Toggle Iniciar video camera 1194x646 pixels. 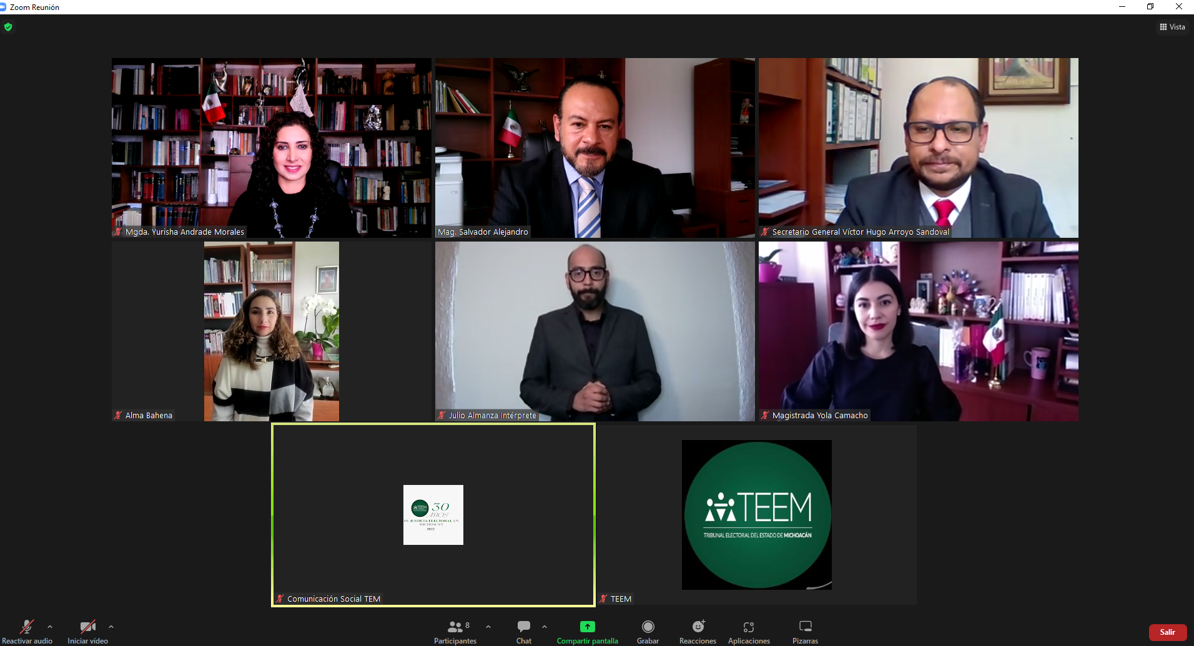87,627
